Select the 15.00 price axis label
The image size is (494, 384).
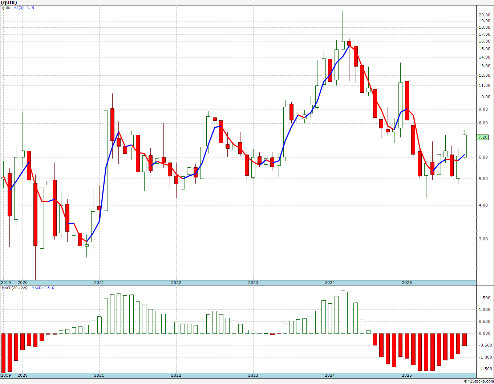click(485, 49)
